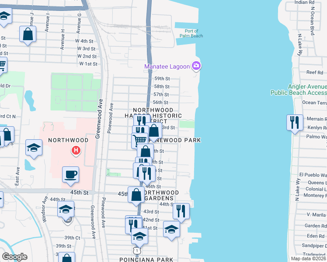This screenshot has height=262, width=327.
Task: Click the 43rd St street label
Action: click(151, 212)
